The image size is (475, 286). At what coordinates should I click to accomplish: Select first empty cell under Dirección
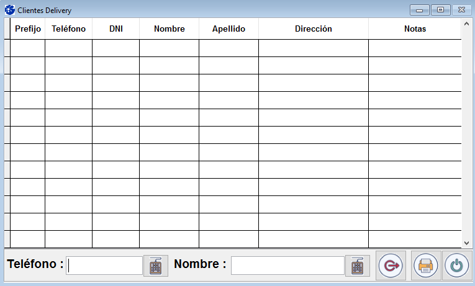coord(313,48)
